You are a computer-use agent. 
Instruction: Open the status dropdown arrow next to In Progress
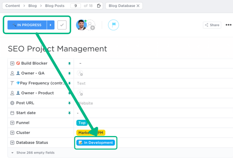click(x=50, y=25)
